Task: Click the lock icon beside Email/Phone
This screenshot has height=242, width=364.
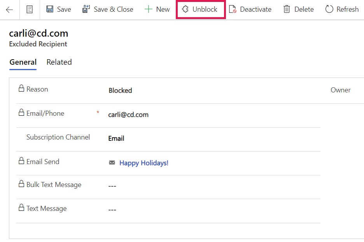Action: (21, 112)
